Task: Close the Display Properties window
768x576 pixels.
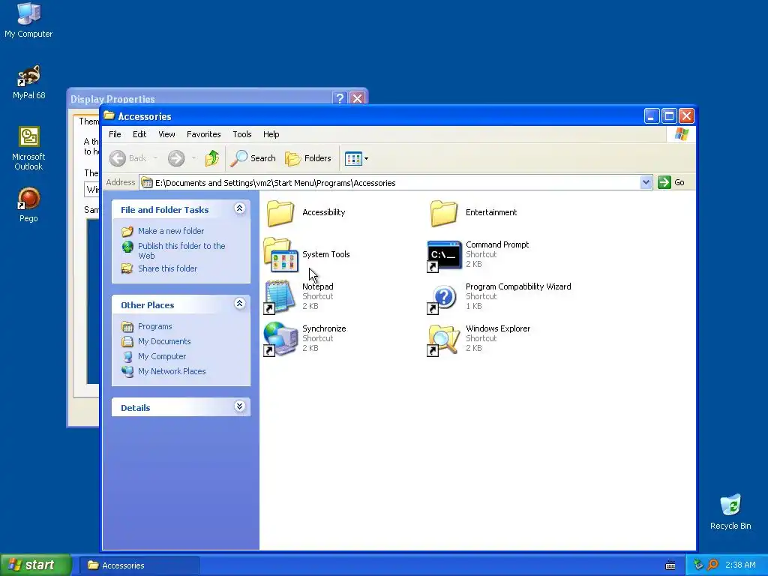Action: pyautogui.click(x=358, y=98)
